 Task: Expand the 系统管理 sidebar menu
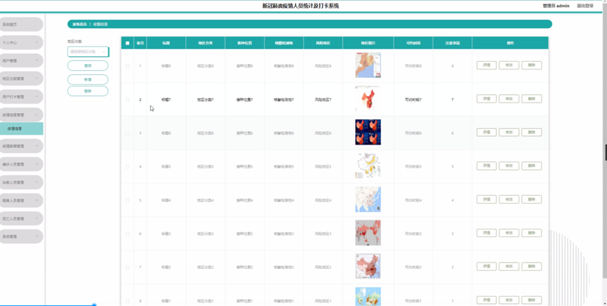21,237
